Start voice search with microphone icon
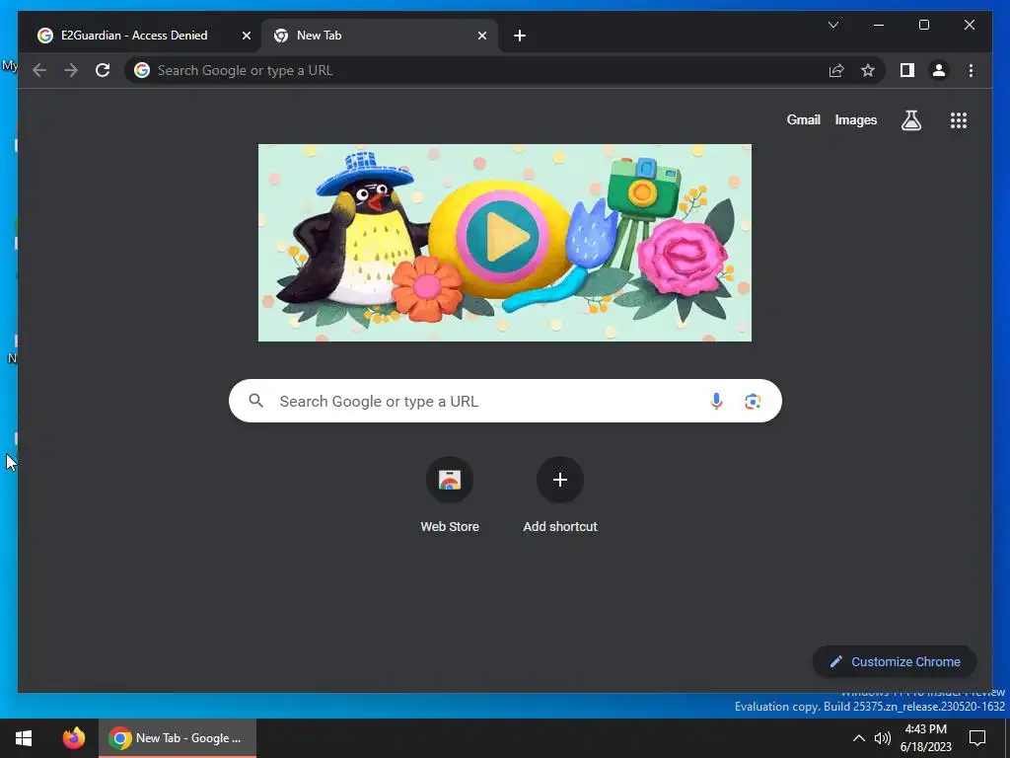Viewport: 1010px width, 758px height. pyautogui.click(x=716, y=401)
